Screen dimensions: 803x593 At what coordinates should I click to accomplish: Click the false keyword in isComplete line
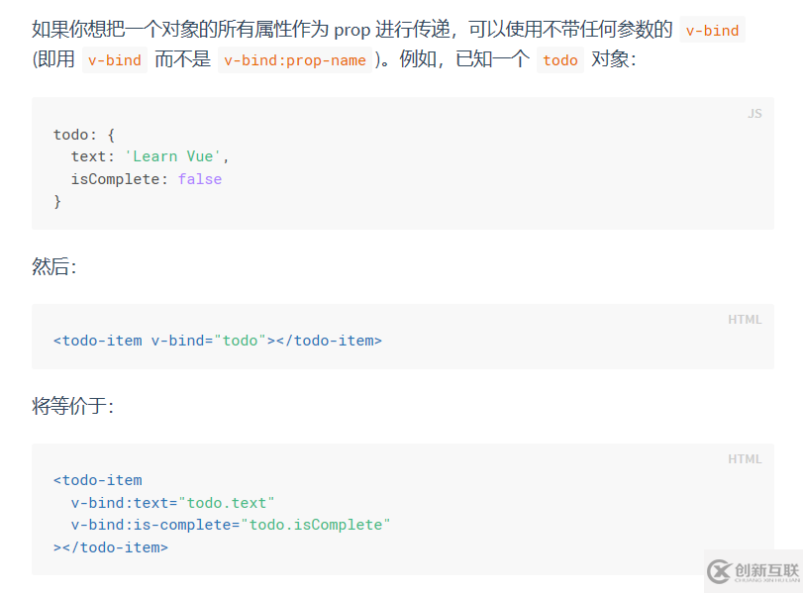point(199,179)
